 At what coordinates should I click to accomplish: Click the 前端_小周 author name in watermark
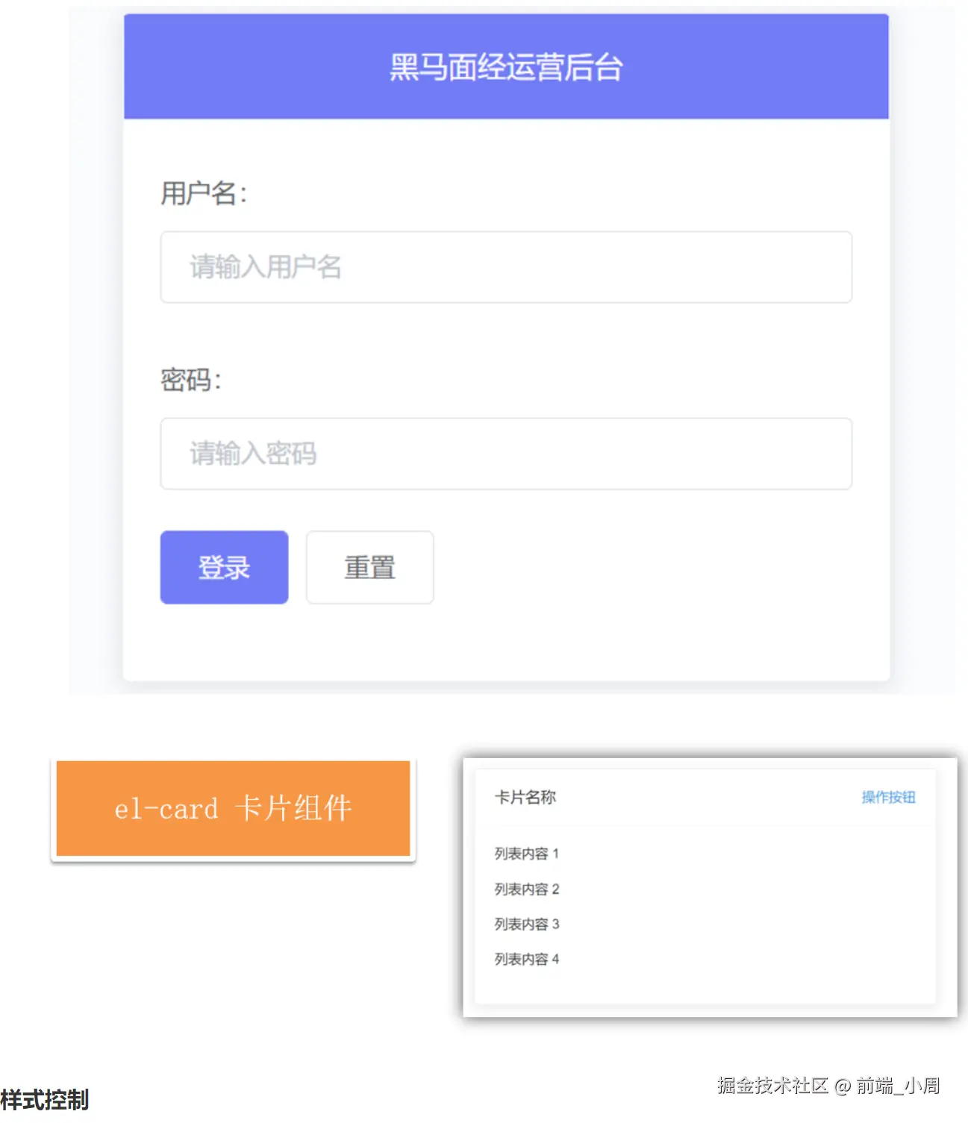(x=898, y=1085)
